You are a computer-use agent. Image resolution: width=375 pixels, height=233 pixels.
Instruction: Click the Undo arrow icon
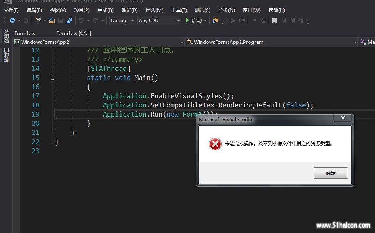click(81, 21)
